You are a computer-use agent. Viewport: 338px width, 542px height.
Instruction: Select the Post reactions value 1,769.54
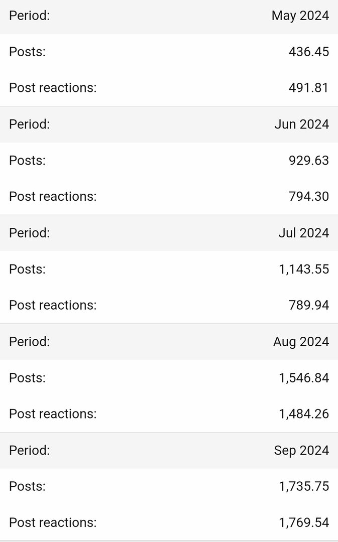point(304,522)
